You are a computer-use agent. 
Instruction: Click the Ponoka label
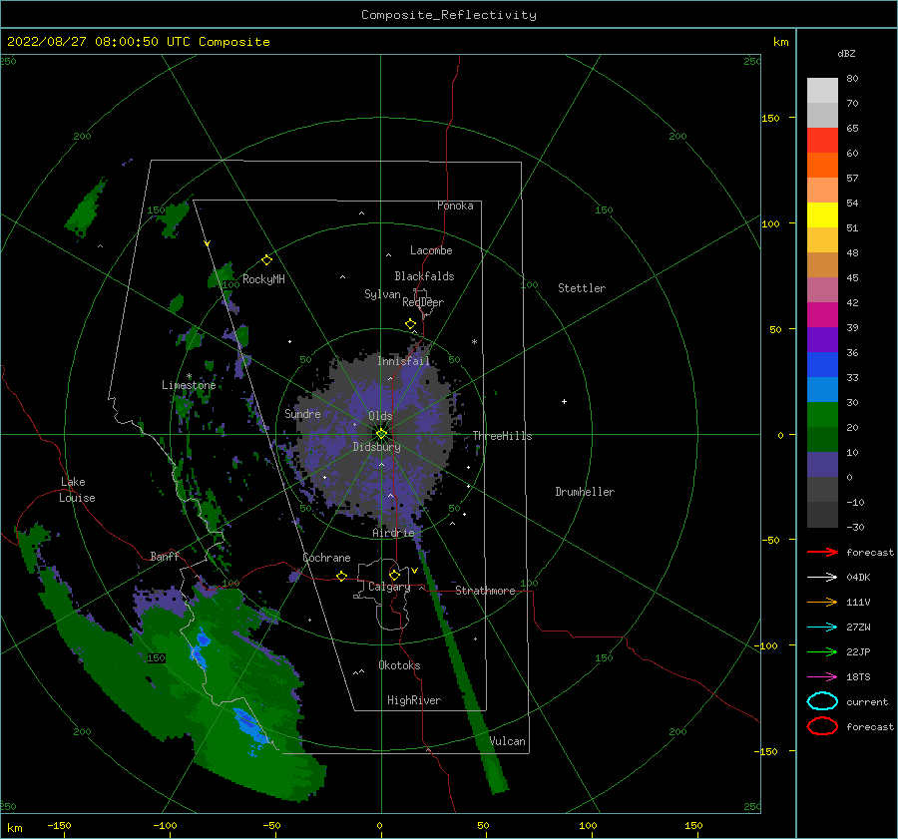(x=455, y=206)
